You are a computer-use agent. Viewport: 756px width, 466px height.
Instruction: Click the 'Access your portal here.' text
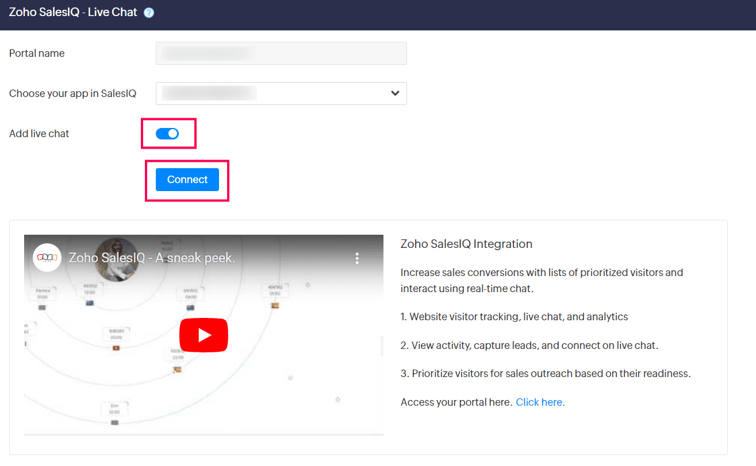click(x=456, y=402)
